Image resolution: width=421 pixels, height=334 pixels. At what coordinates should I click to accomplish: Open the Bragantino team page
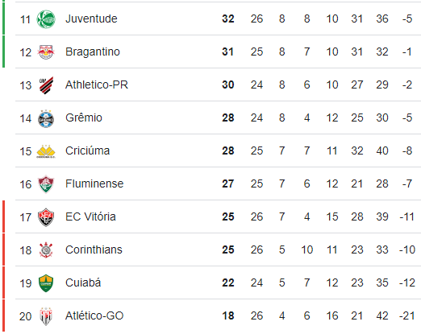(93, 52)
